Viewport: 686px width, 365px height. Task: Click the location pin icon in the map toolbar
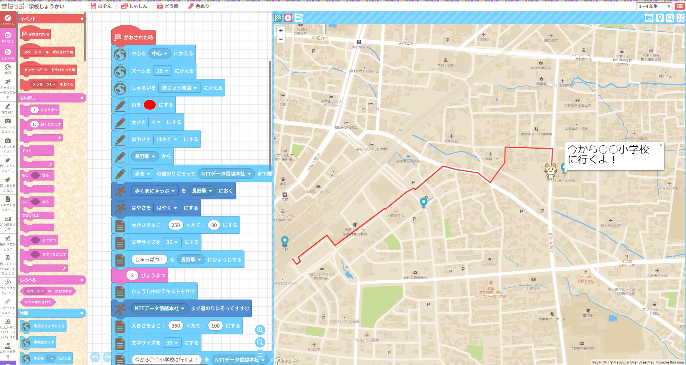(x=659, y=18)
